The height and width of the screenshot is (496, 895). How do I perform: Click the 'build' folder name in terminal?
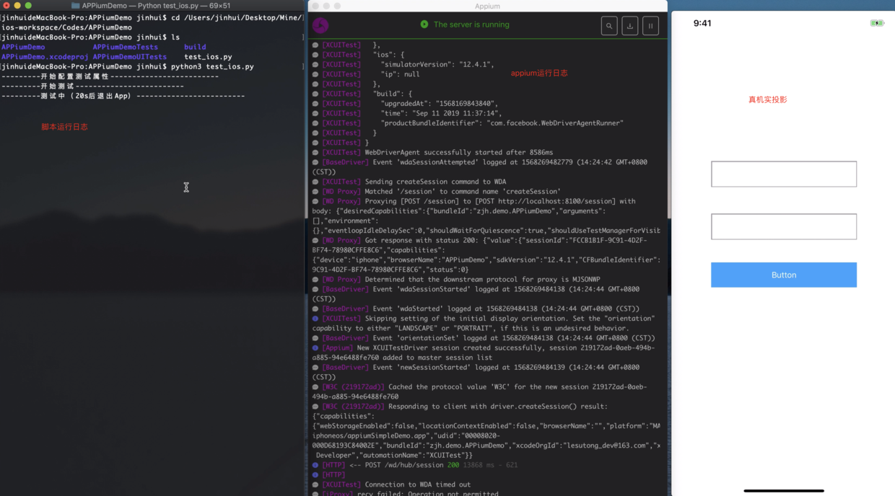[195, 47]
